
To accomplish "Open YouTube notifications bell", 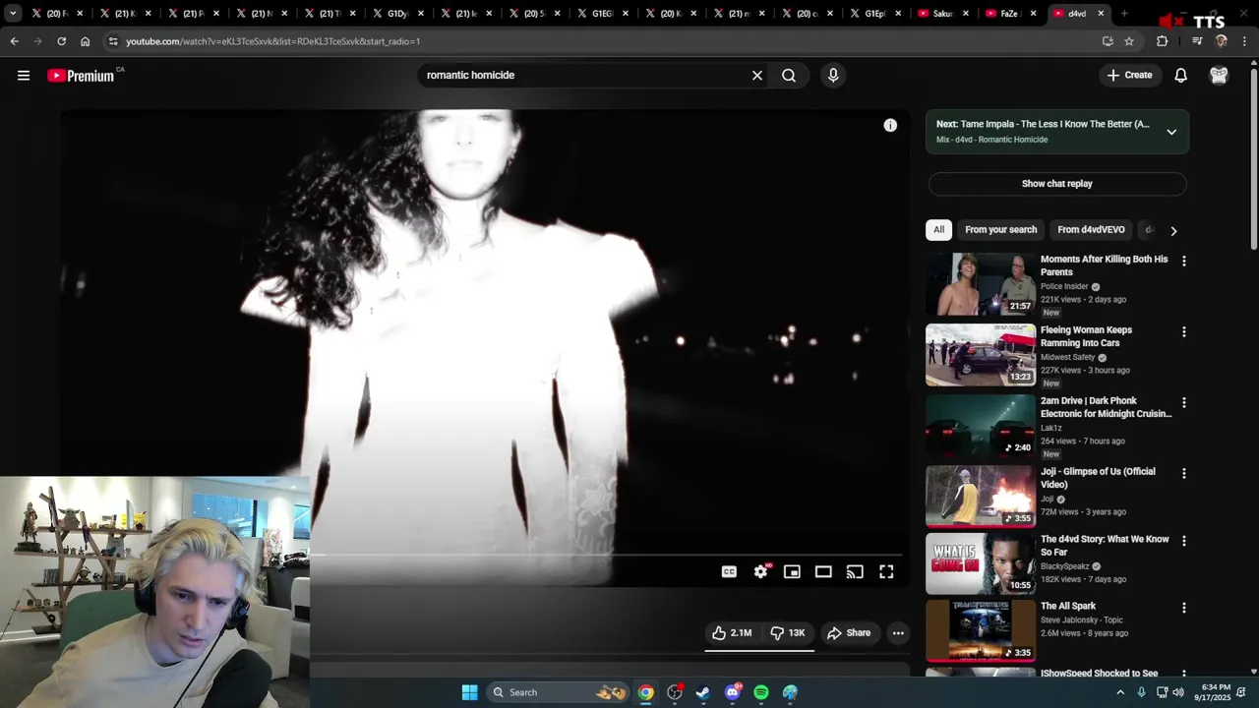I will click(x=1181, y=76).
